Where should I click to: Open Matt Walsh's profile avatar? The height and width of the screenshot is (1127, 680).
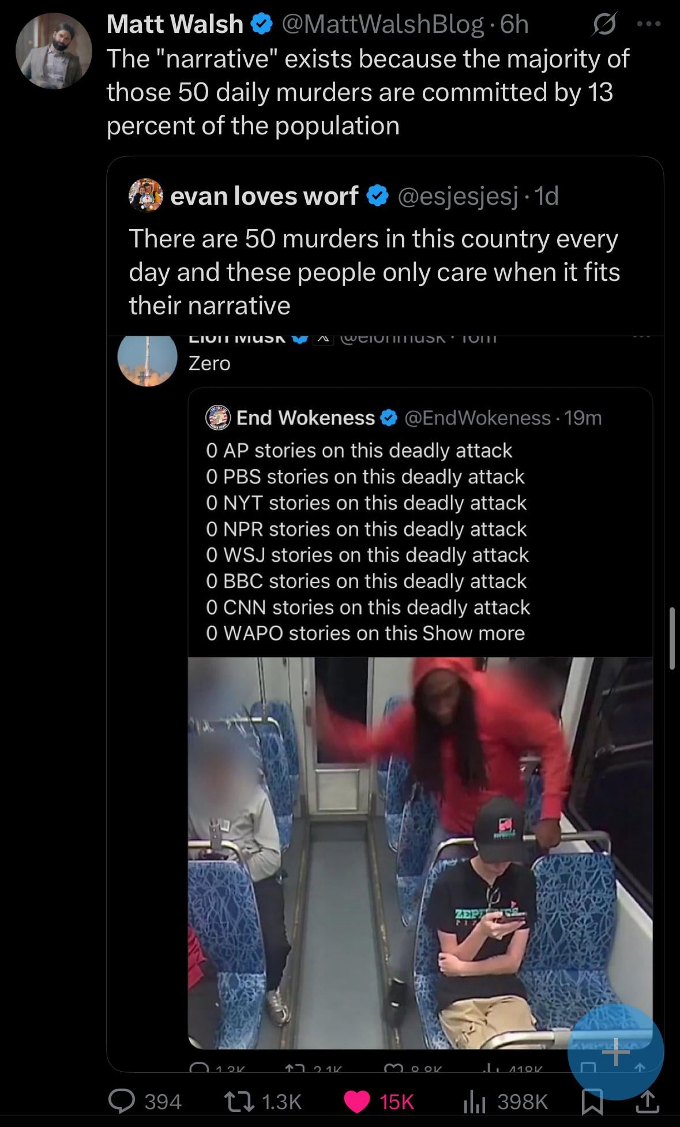point(54,51)
